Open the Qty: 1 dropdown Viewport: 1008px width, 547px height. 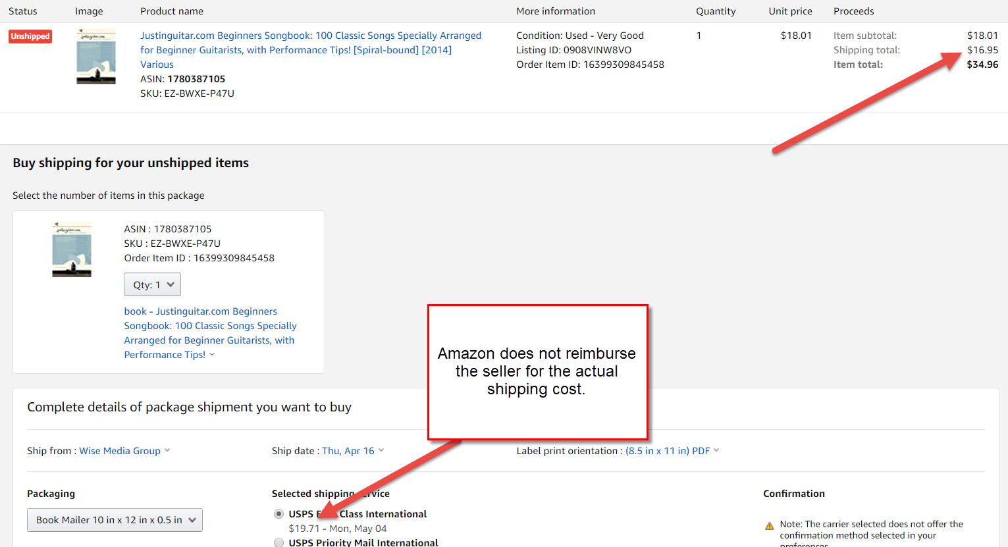pyautogui.click(x=152, y=285)
